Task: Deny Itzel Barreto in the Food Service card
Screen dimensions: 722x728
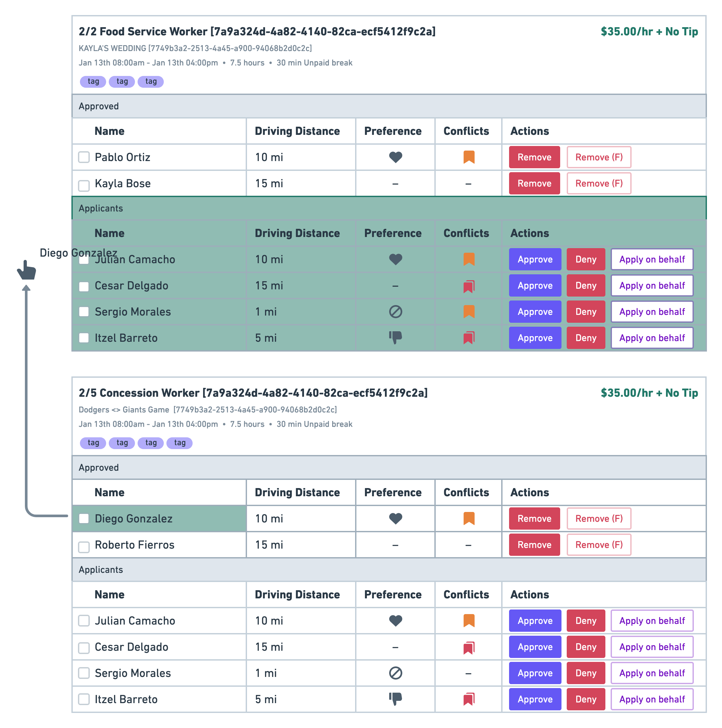Action: [x=585, y=338]
